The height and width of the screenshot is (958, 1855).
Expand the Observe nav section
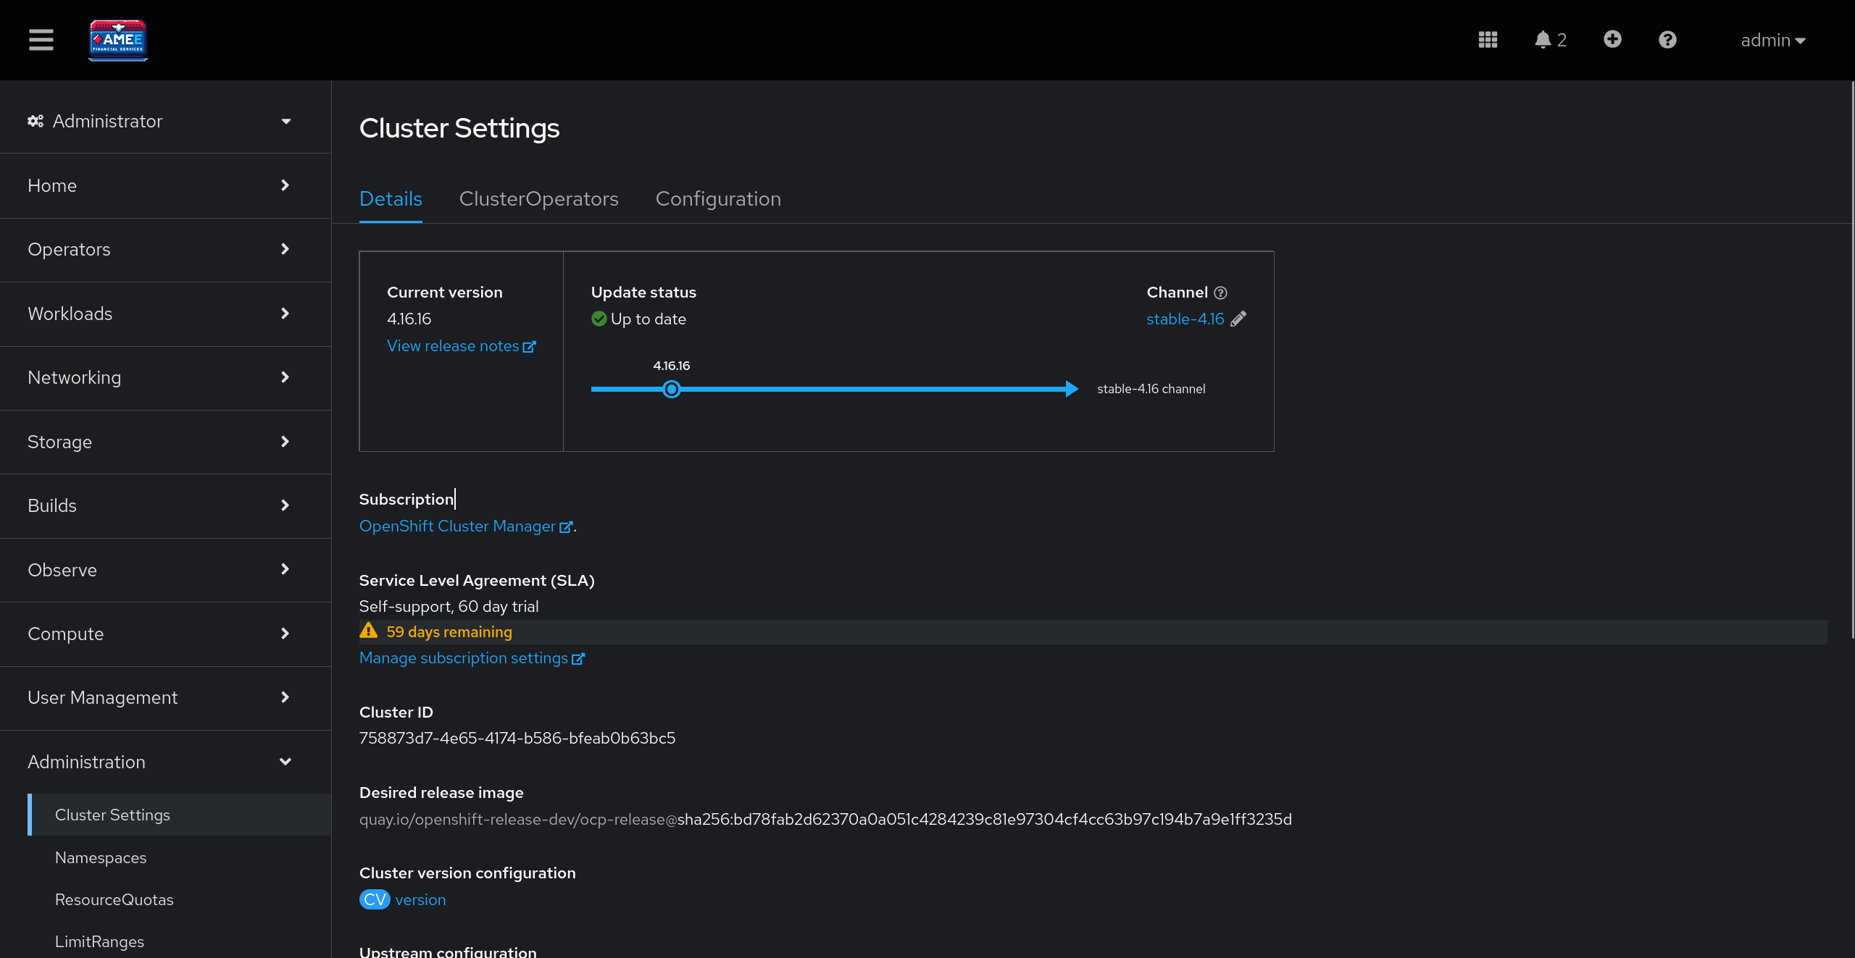[159, 570]
